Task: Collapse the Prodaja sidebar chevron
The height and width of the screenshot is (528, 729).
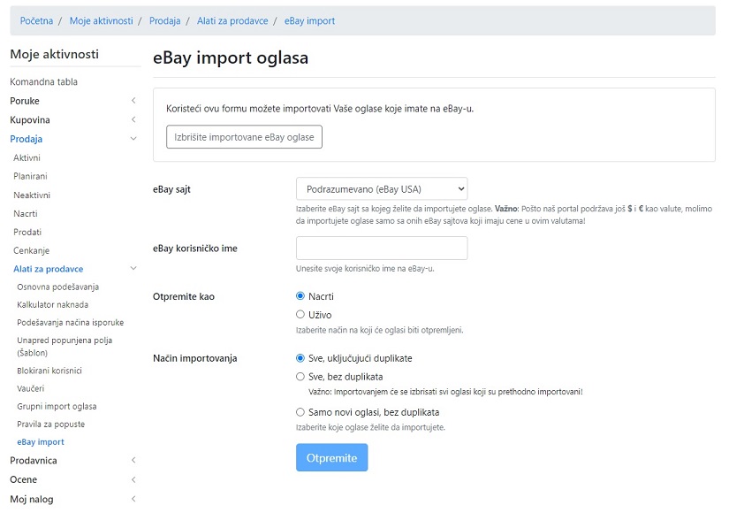Action: tap(133, 139)
